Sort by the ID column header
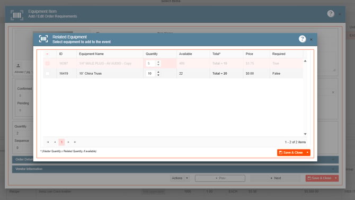 pyautogui.click(x=61, y=54)
